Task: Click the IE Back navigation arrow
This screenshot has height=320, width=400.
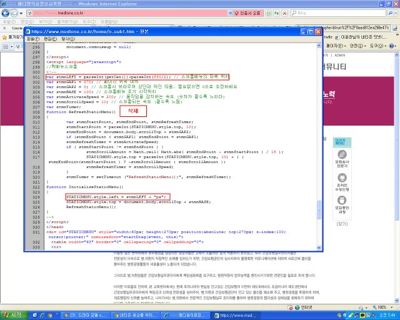Action: coord(6,13)
